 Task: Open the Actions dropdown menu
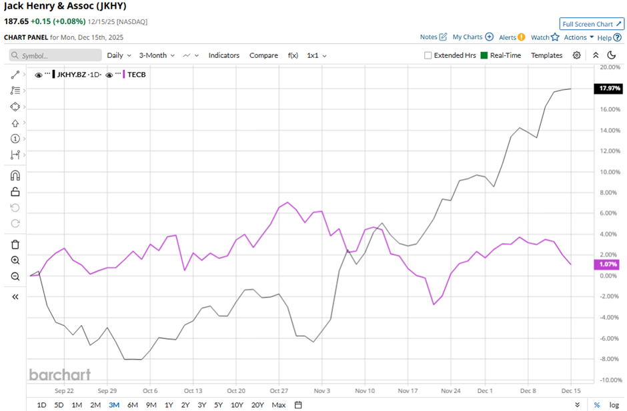point(578,37)
